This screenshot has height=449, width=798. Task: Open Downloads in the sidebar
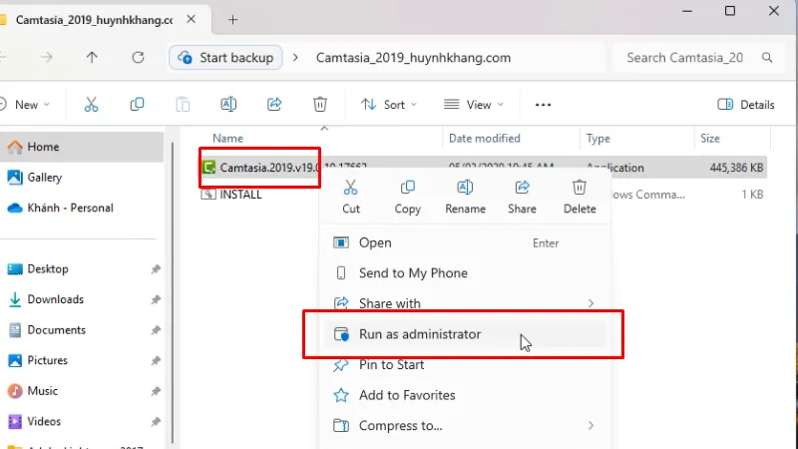coord(55,299)
